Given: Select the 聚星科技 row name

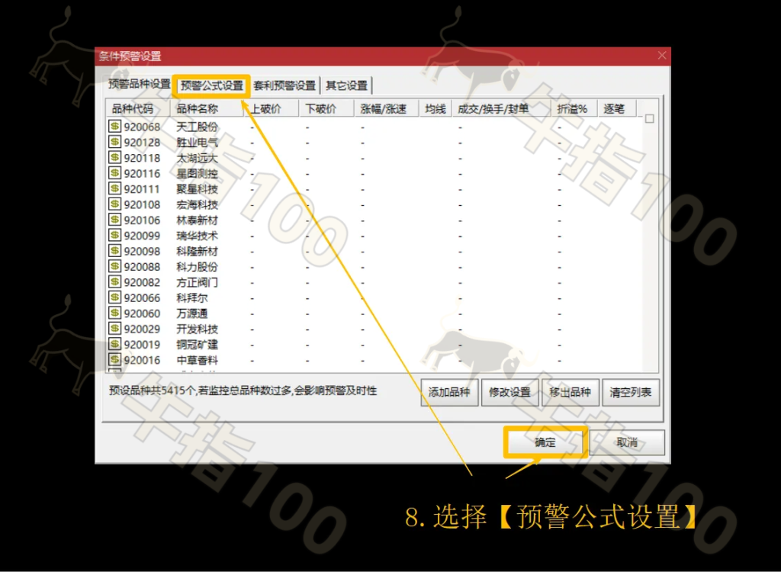Looking at the screenshot, I should pos(198,189).
